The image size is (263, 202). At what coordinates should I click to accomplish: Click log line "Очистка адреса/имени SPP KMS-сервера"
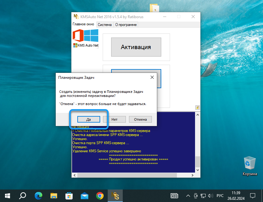pos(107,135)
